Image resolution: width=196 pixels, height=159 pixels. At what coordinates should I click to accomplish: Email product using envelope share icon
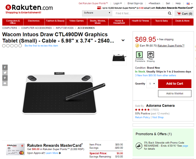[5, 83]
